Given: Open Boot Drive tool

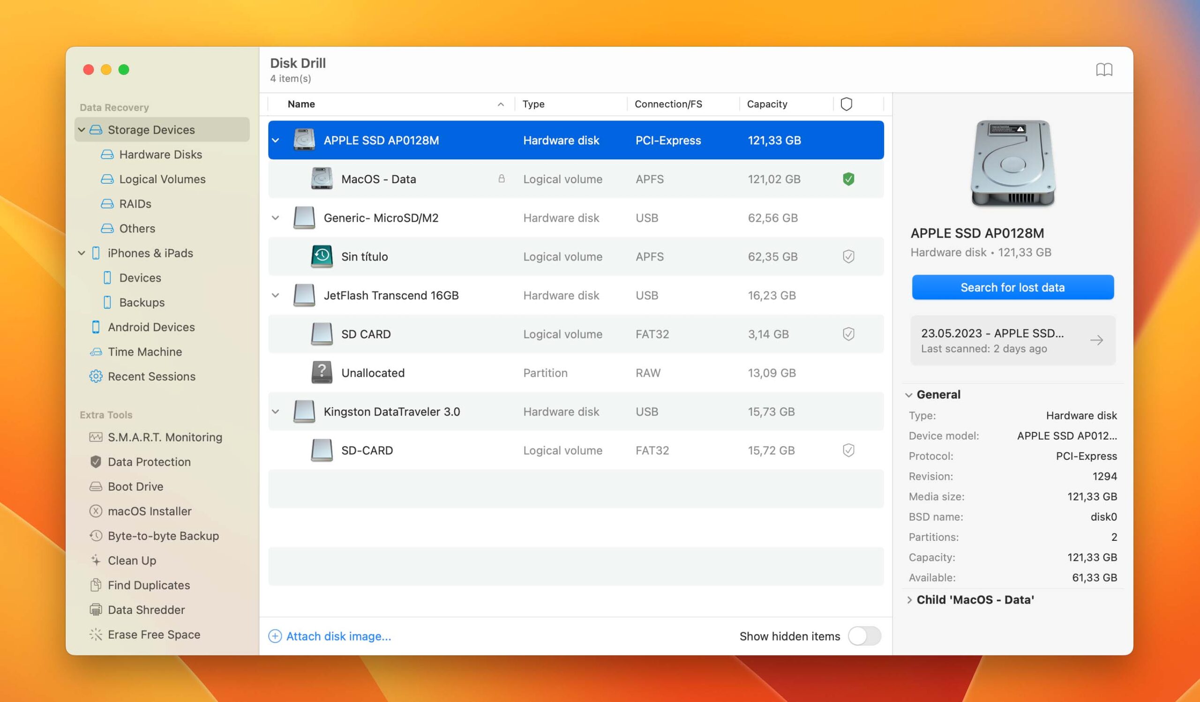Looking at the screenshot, I should coord(135,485).
